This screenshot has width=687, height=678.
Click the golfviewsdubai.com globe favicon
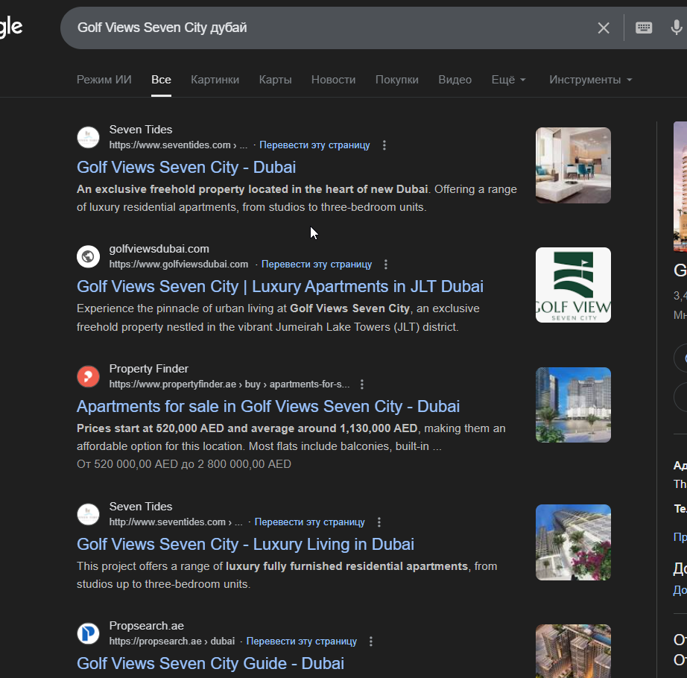88,256
